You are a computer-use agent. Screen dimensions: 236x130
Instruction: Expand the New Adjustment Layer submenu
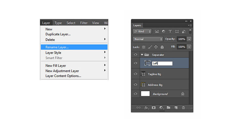105,70
